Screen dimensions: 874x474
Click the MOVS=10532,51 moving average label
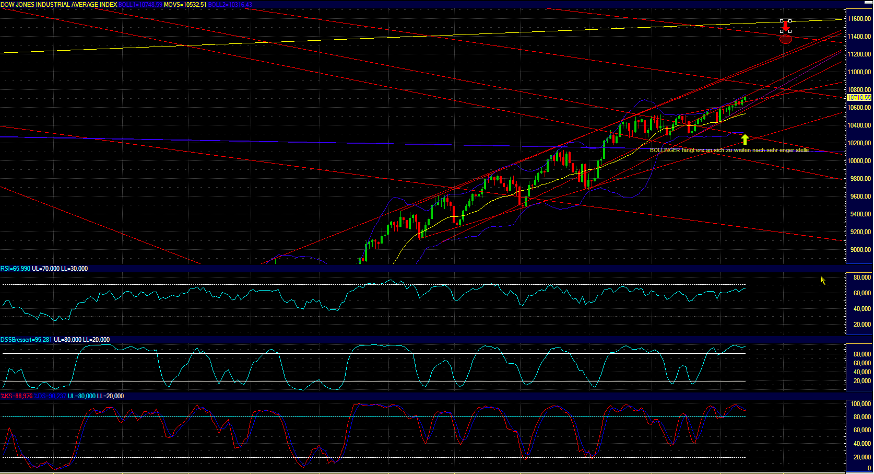coord(185,5)
